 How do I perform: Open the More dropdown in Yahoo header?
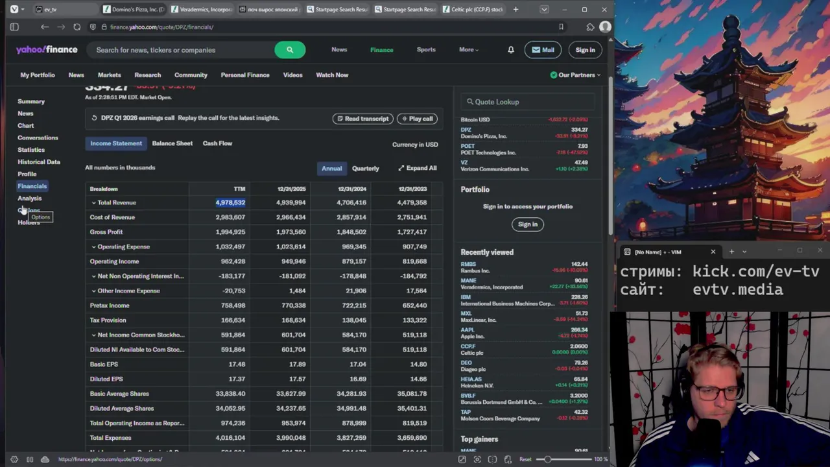point(469,50)
